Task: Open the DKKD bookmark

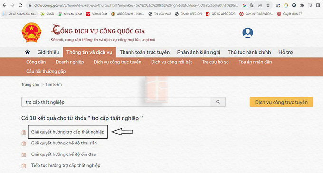Action: tap(47, 14)
